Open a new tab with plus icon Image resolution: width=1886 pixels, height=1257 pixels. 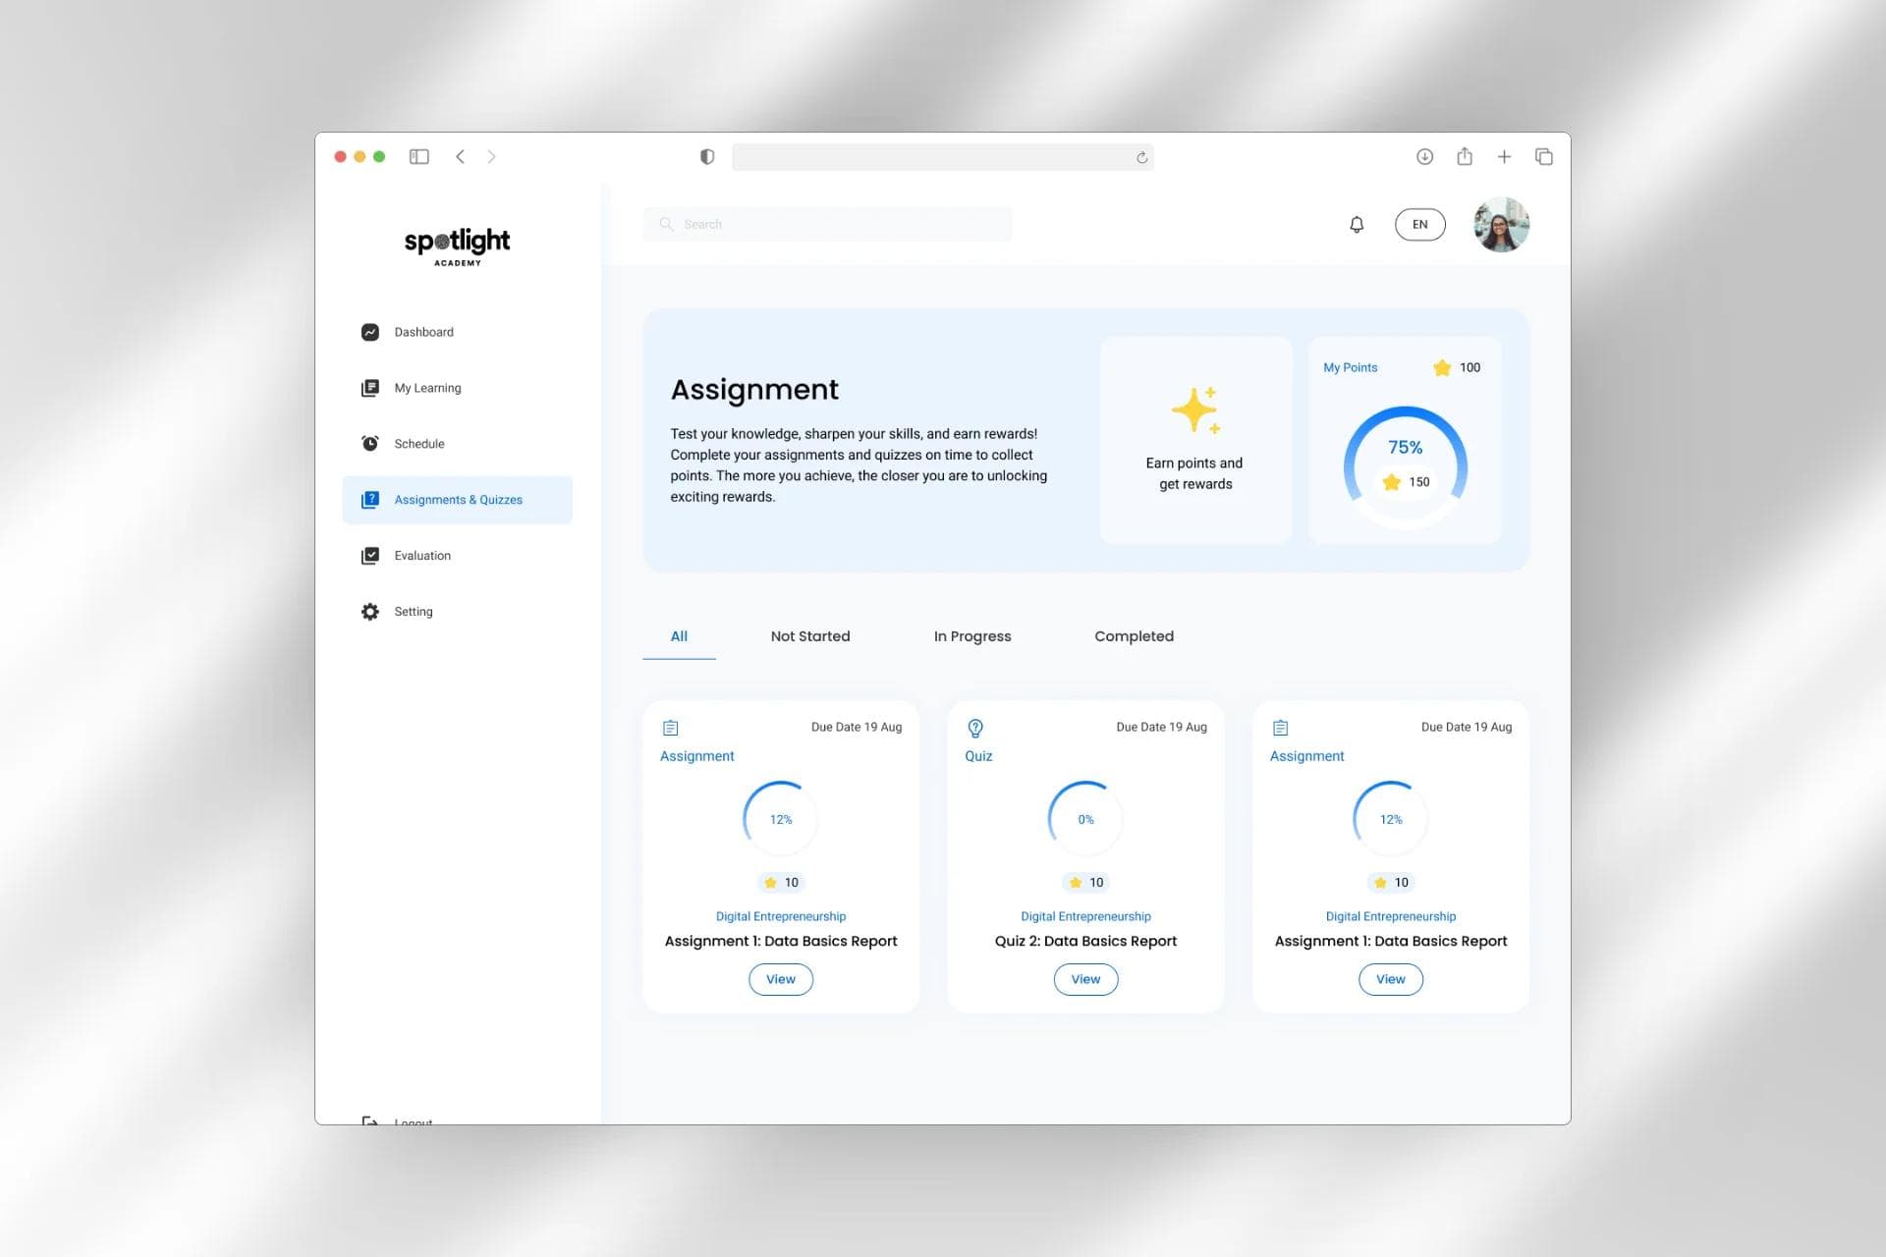(x=1504, y=157)
